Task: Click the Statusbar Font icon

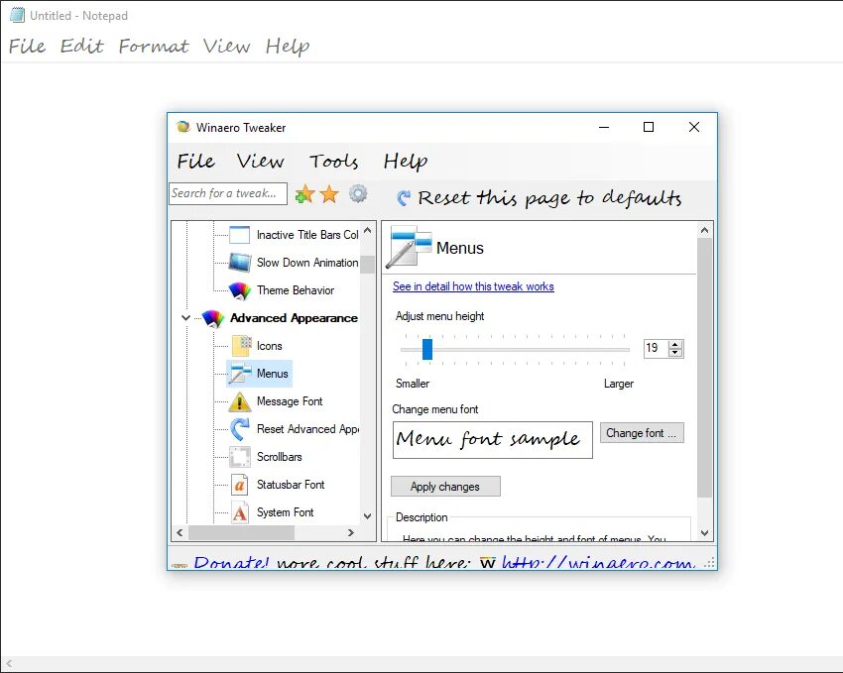Action: pos(240,485)
